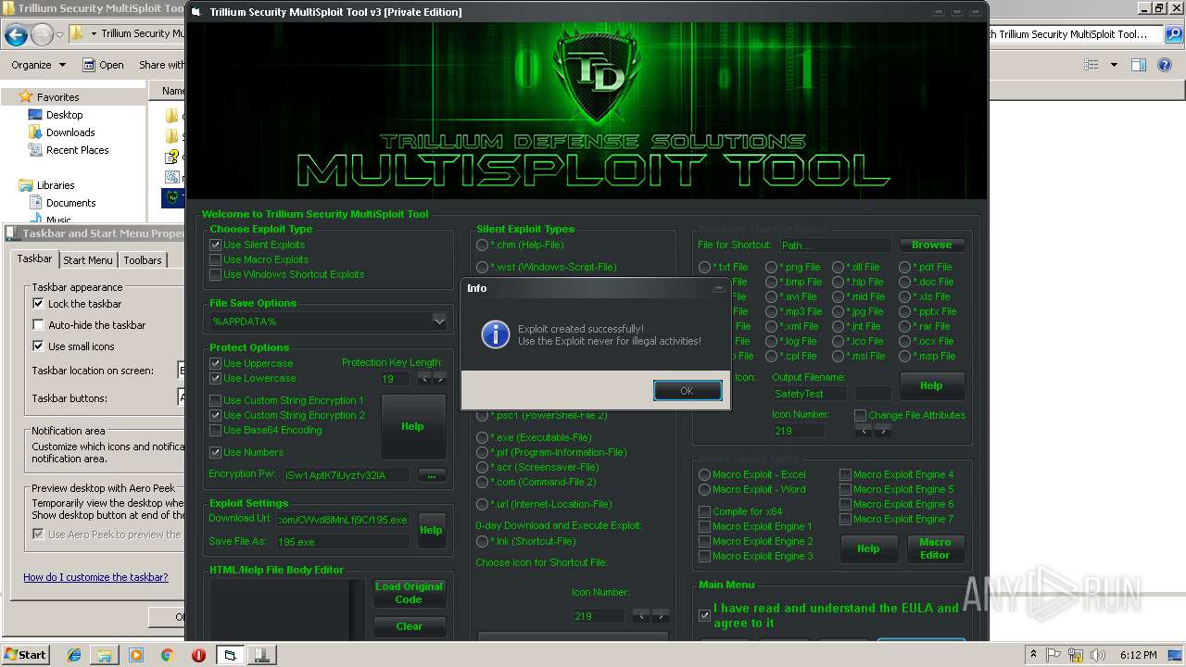Click the Change your view icon in Explorer

tap(1091, 65)
